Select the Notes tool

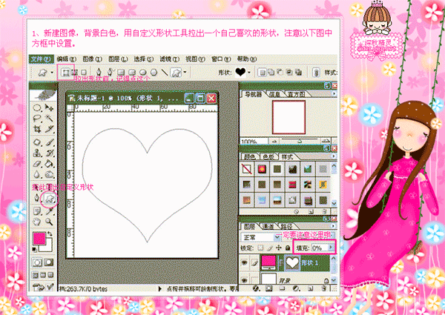pyautogui.click(x=37, y=211)
